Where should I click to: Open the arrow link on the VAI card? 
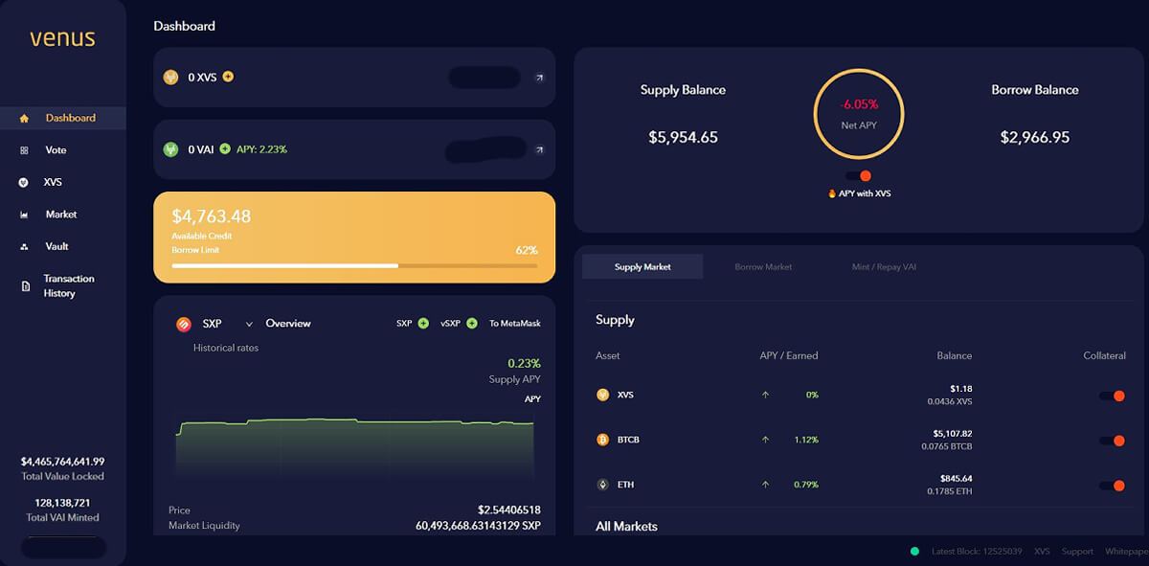tap(539, 149)
